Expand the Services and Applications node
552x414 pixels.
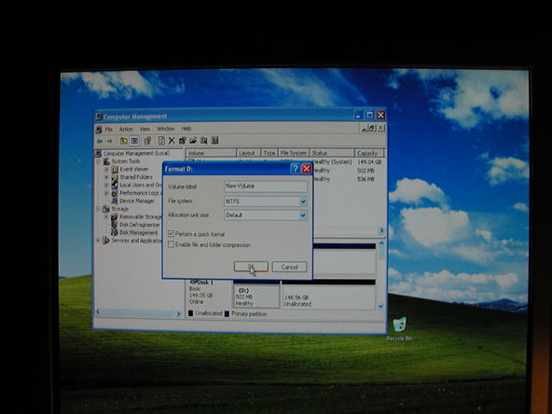(x=98, y=241)
